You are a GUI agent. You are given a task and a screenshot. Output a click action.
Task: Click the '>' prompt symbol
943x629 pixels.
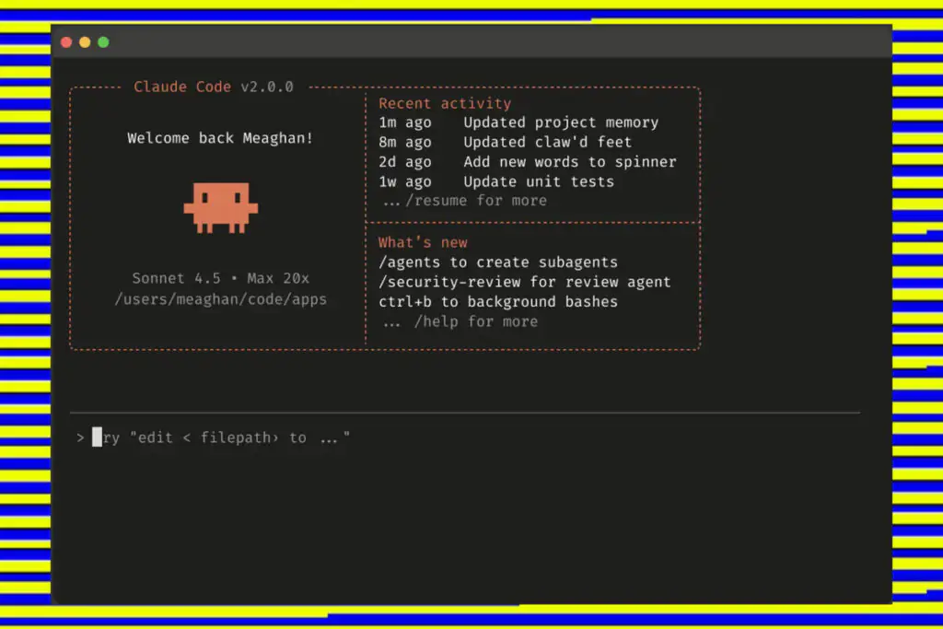click(81, 437)
